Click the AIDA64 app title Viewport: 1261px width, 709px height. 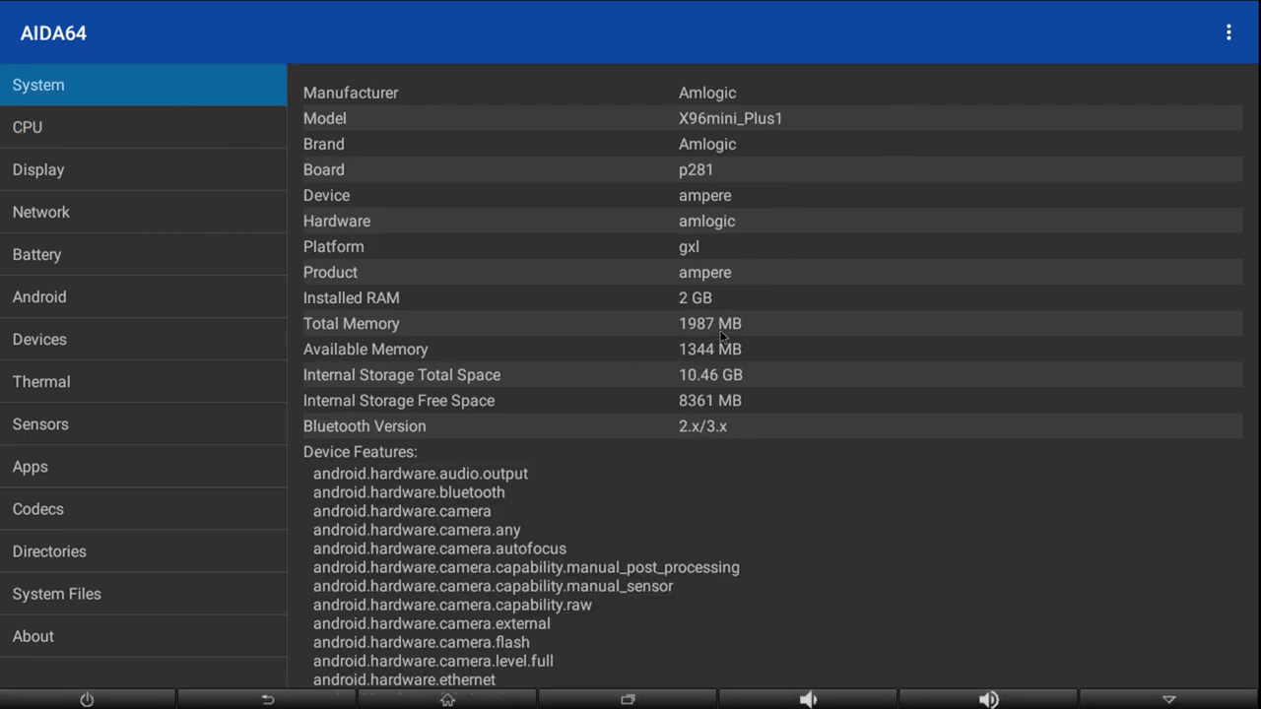tap(53, 32)
